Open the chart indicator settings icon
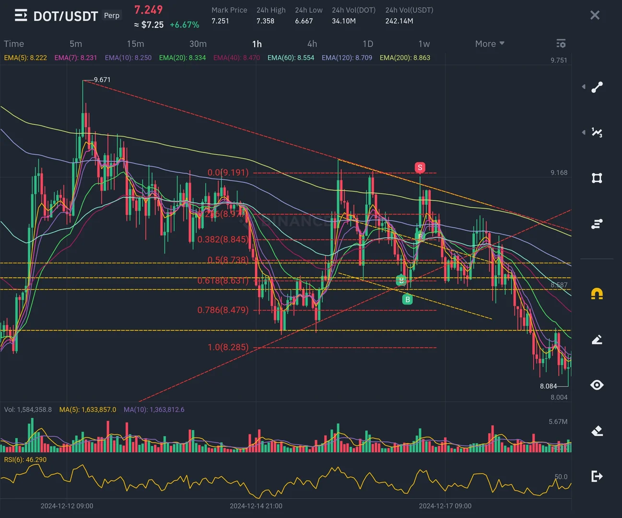The width and height of the screenshot is (622, 518). coord(561,44)
